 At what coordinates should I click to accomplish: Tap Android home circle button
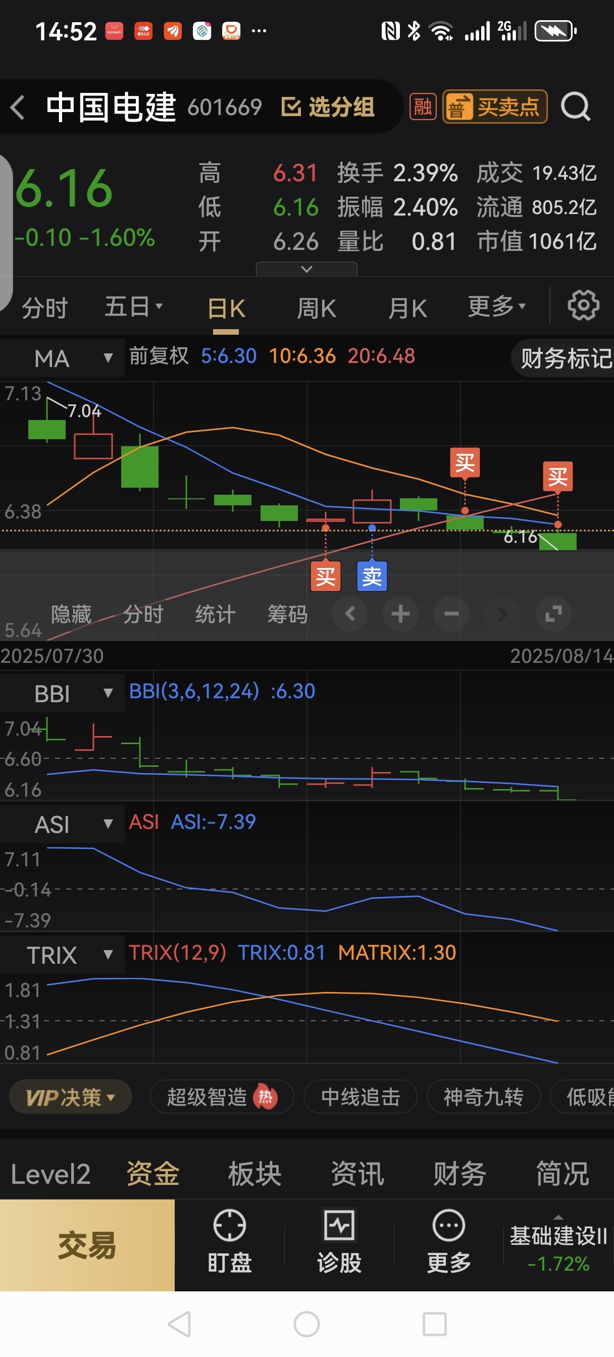306,1324
